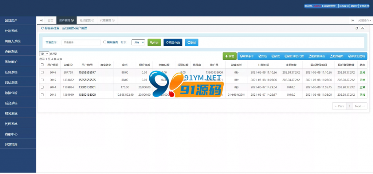Viewport: 373px width, 174px height.
Task: Close the 用户管理 tab via its close icon
Action: tap(72, 20)
